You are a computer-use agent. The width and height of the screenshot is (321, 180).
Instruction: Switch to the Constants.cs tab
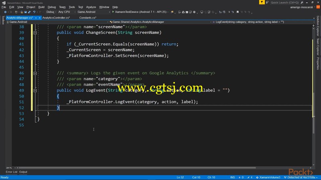(x=87, y=18)
